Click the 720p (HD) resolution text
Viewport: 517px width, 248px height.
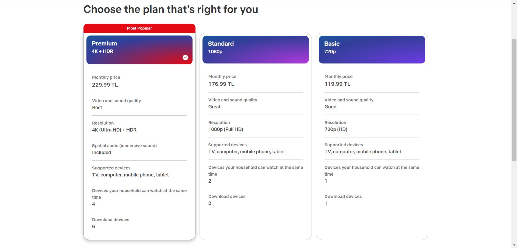336,129
